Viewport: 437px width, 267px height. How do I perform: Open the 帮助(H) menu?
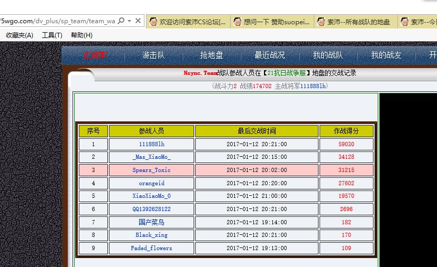[x=81, y=35]
